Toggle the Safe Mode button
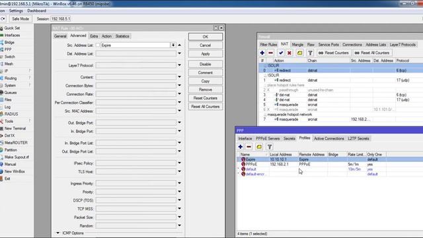Viewport: 423px width, 238px height. point(20,19)
